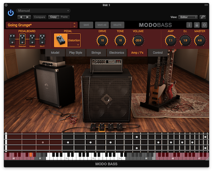Go to next preset with right arrow

[x=28, y=17]
